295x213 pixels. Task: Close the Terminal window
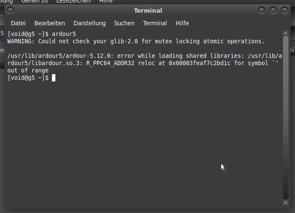284,10
